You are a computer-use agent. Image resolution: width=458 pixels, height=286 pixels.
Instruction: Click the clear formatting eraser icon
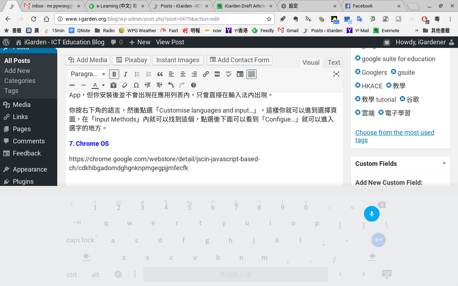tap(125, 85)
